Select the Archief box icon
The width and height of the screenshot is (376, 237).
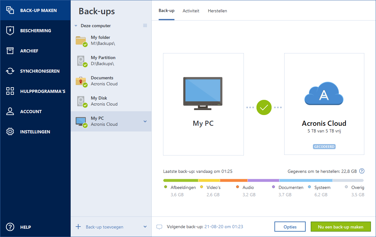pos(10,51)
